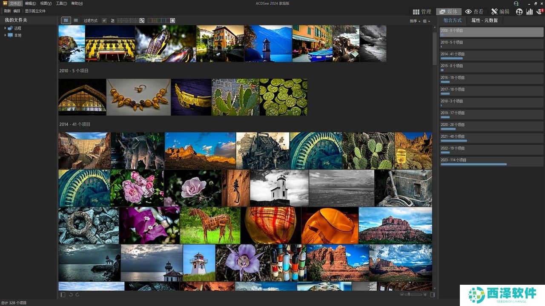Jump to 2020 - 28 个项目 group

pyautogui.click(x=491, y=126)
